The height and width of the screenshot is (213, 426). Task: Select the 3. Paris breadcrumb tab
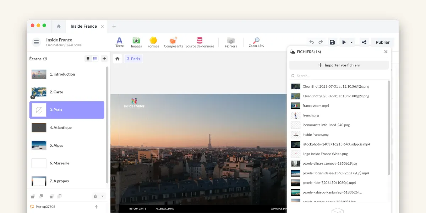coord(133,59)
